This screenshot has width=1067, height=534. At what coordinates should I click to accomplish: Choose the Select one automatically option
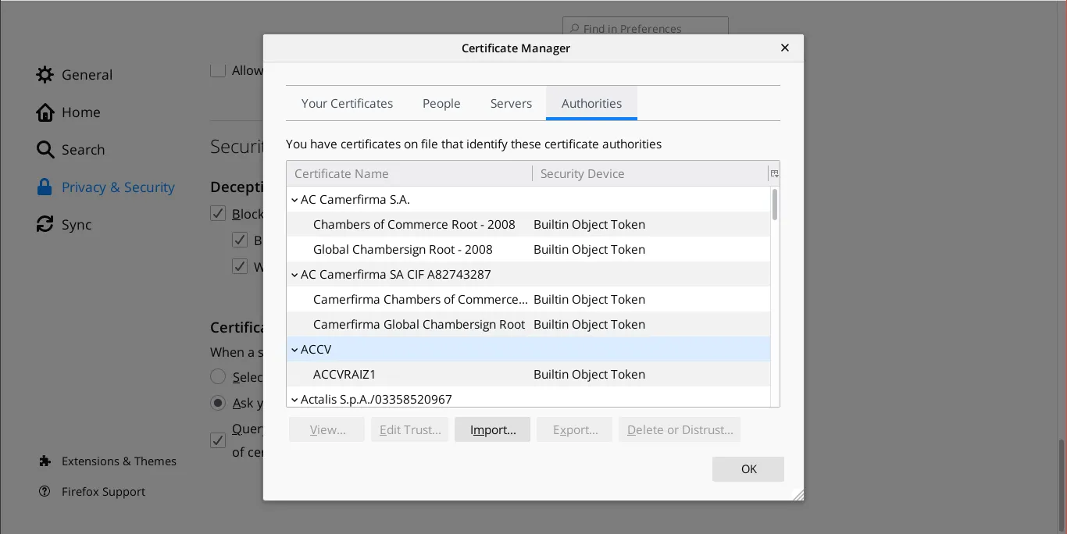click(x=218, y=376)
